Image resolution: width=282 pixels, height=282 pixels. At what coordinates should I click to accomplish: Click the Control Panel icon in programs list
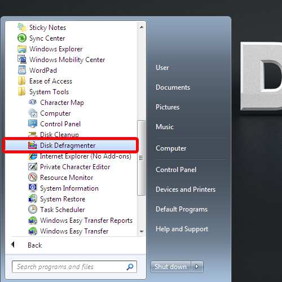coord(33,124)
